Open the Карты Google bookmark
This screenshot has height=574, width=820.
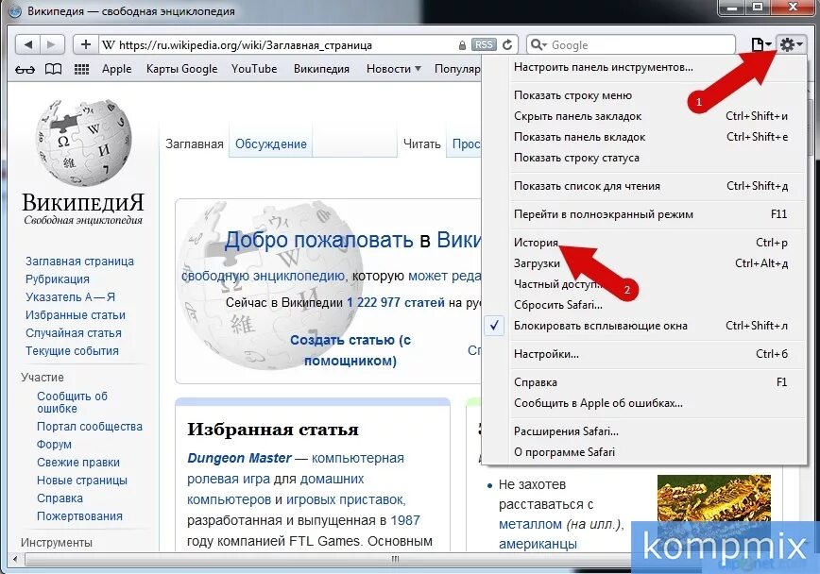181,69
